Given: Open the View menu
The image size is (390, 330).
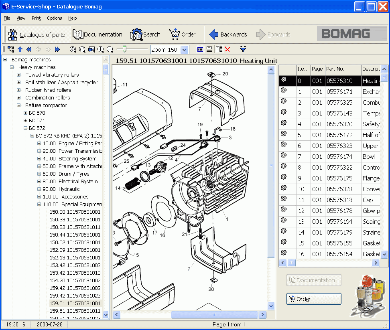Looking at the screenshot, I should tap(21, 18).
